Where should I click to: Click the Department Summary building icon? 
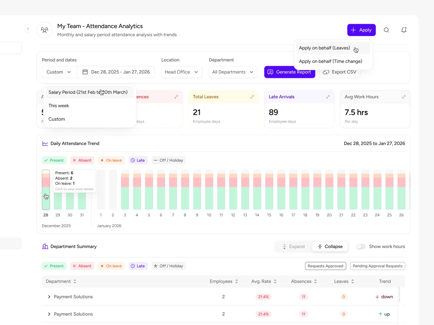45,246
